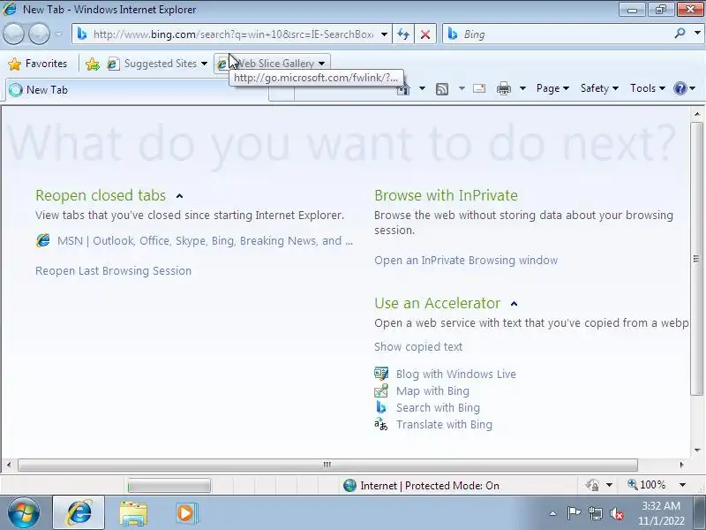Click the address bar URL field

232,34
